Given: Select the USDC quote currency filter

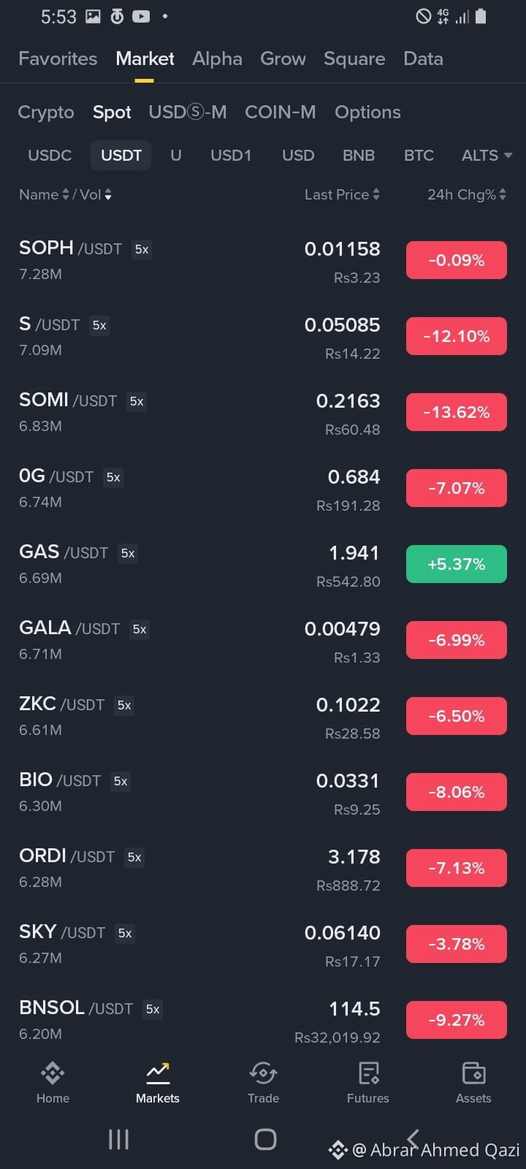Looking at the screenshot, I should (x=50, y=155).
